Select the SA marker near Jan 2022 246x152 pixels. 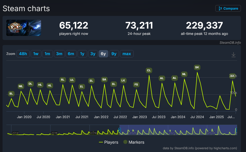[x=104, y=80]
